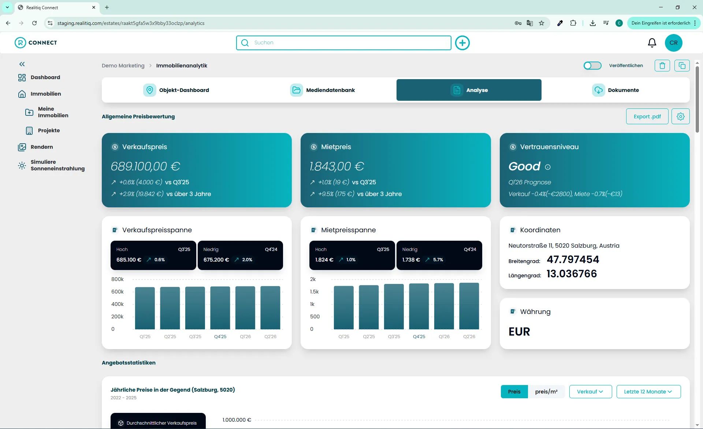The width and height of the screenshot is (703, 429).
Task: Open browser extensions puzzle icon
Action: tap(573, 23)
